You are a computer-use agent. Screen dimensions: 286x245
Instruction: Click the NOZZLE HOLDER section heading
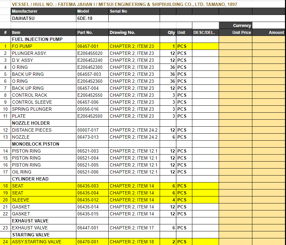tap(43, 123)
